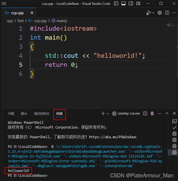Close the bottom panel
The width and height of the screenshot is (178, 181).
click(174, 114)
